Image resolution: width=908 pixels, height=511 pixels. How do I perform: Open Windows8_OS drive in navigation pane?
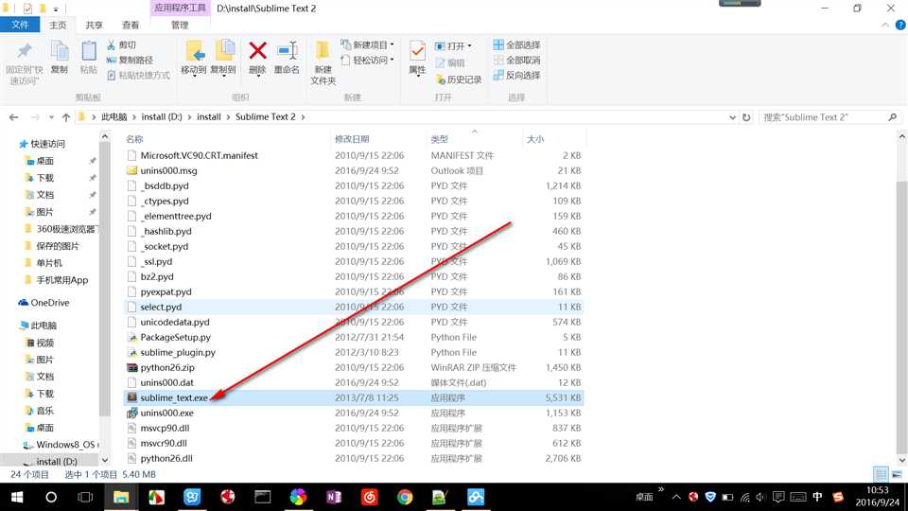(x=61, y=445)
